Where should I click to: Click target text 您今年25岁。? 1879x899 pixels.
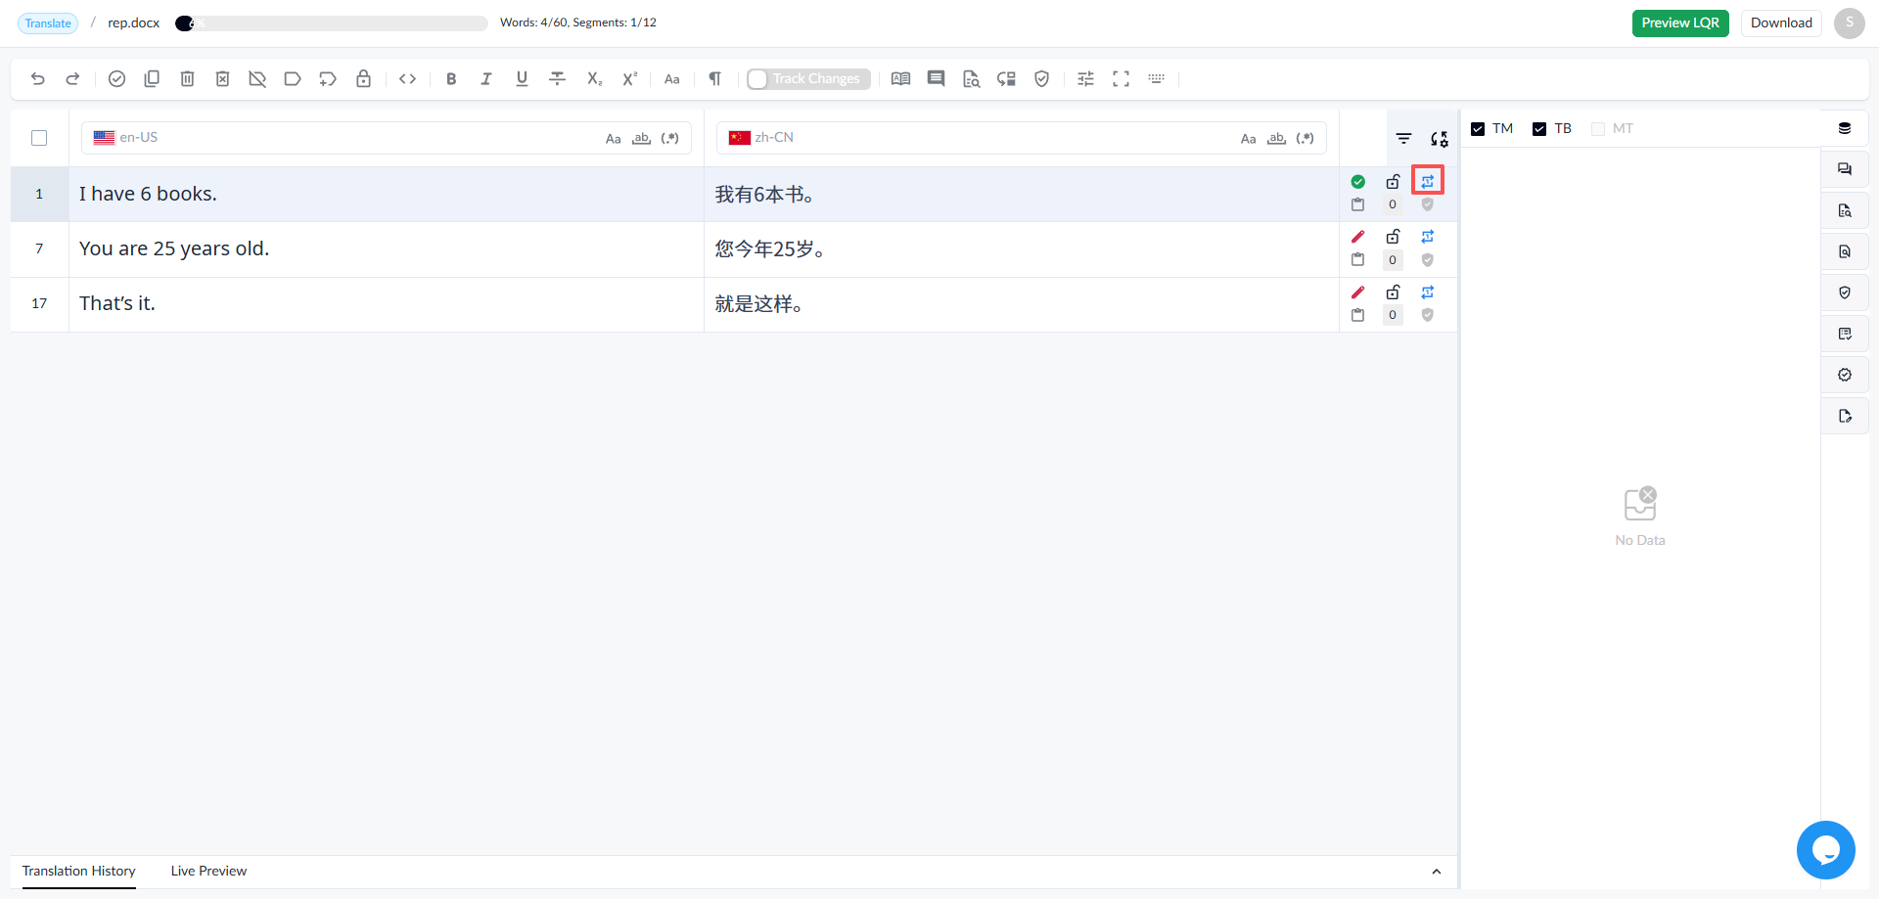click(769, 249)
